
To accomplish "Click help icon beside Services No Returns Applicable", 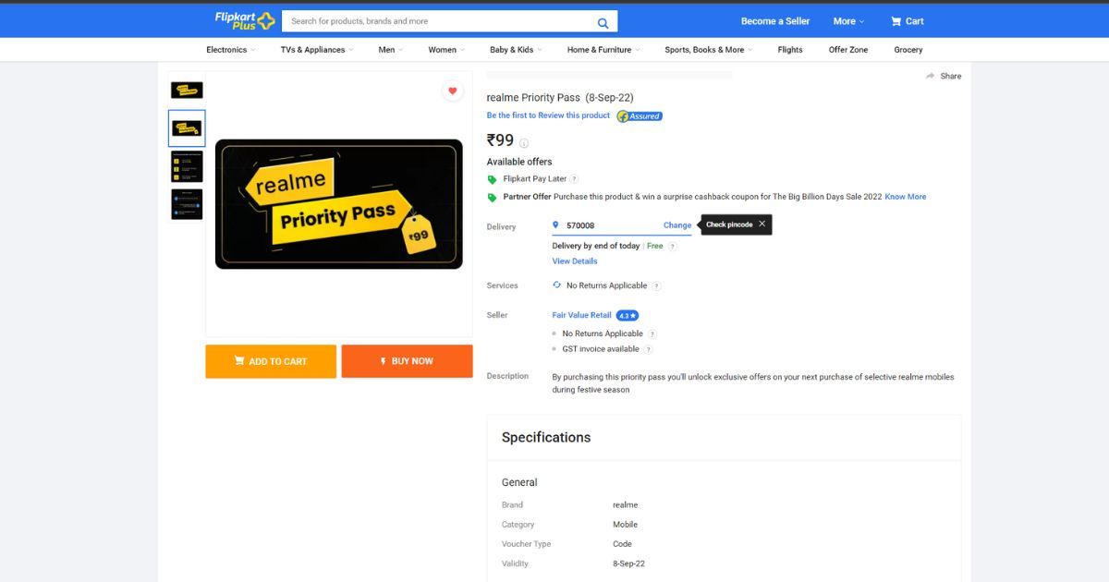I will [656, 286].
